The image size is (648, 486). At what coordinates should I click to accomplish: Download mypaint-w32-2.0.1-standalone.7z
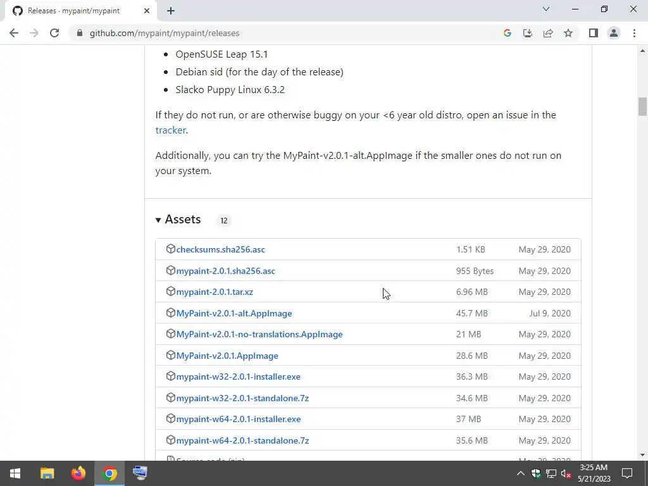point(242,398)
